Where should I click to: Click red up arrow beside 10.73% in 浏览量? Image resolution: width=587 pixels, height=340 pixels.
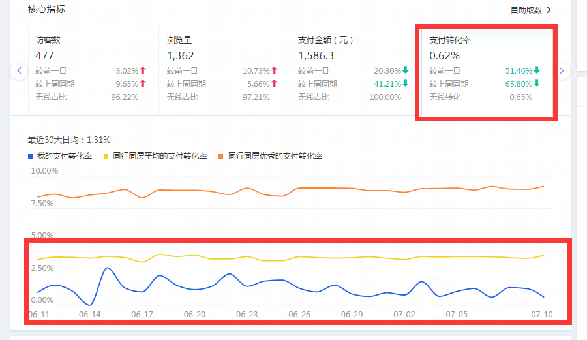pyautogui.click(x=274, y=70)
